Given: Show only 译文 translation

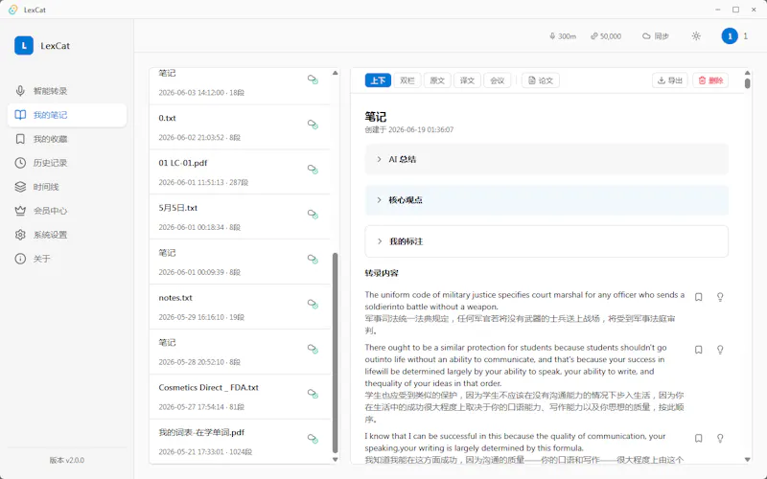Looking at the screenshot, I should point(467,80).
